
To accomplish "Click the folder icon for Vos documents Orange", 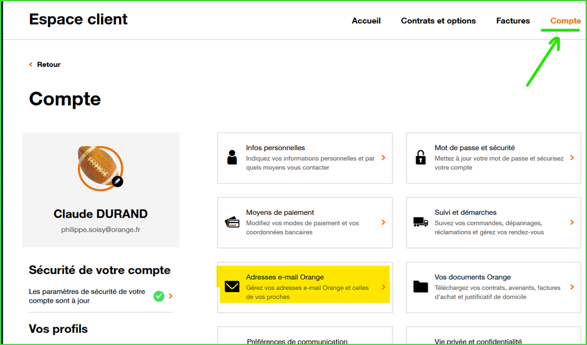I will 420,286.
